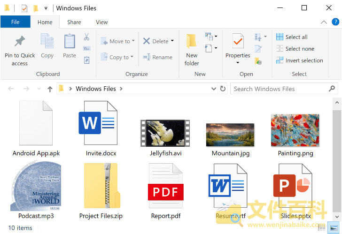
Task: Click Select all
Action: (292, 37)
